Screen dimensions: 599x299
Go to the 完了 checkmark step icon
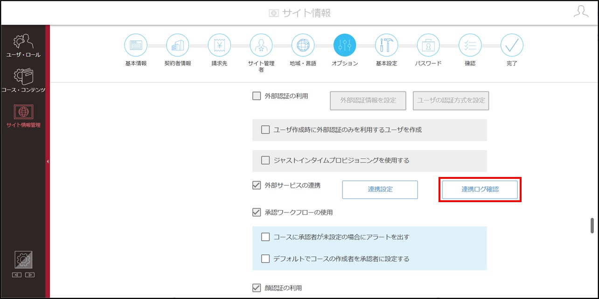(512, 45)
